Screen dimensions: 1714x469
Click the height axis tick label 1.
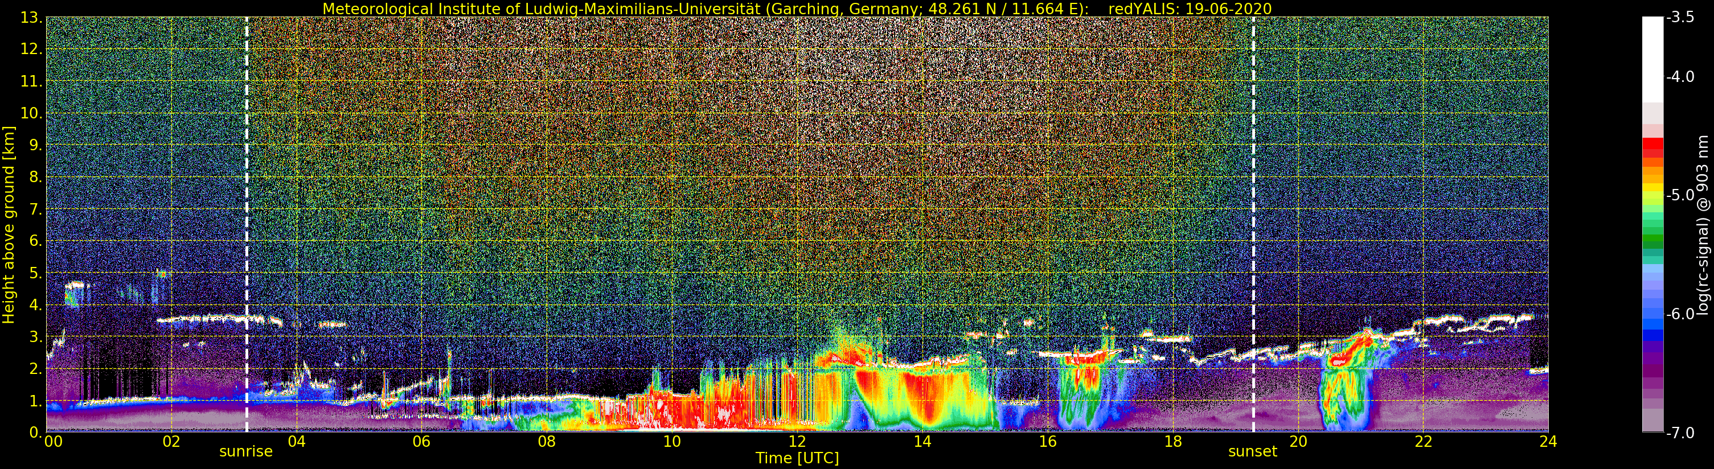pyautogui.click(x=35, y=401)
